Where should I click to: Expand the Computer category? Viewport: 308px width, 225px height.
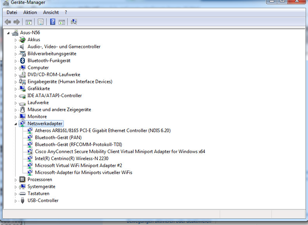point(16,68)
